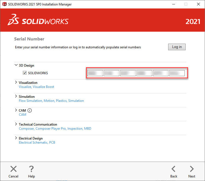Viewport: 205px width, 181px height.
Task: Click the 2021 year in the banner
Action: coord(193,22)
